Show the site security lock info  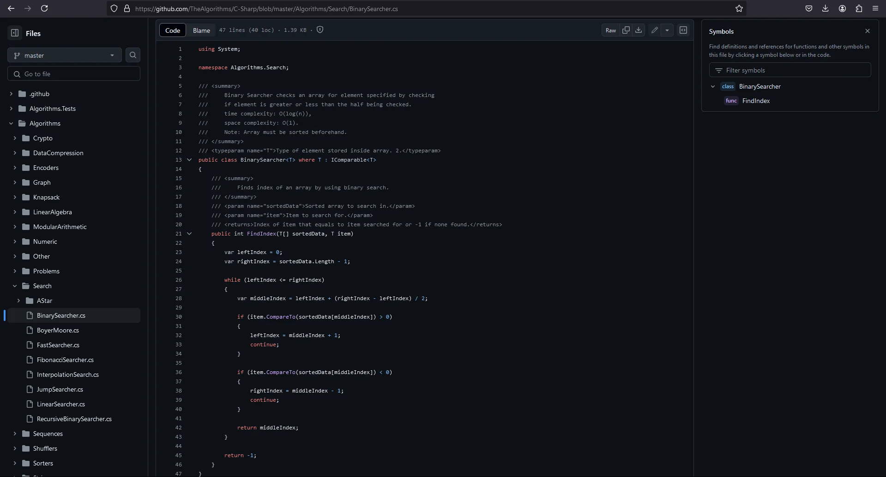[x=127, y=8]
